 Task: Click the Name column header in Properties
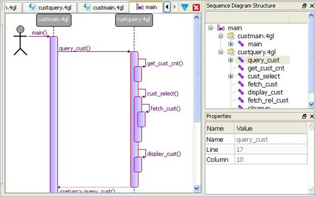(220, 129)
